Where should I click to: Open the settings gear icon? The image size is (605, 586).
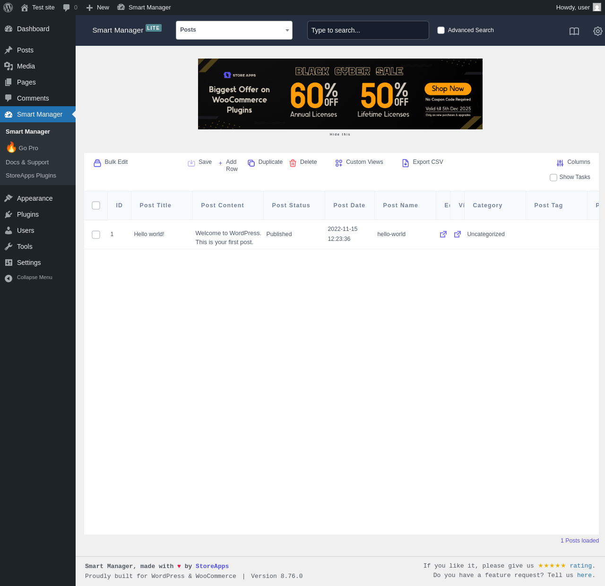(598, 31)
